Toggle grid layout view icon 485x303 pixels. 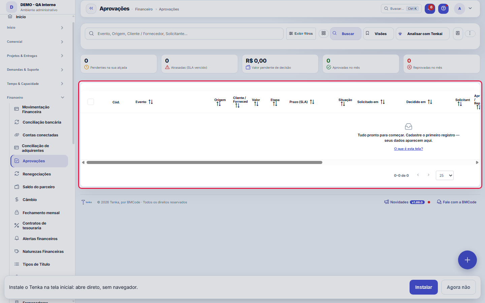324,33
